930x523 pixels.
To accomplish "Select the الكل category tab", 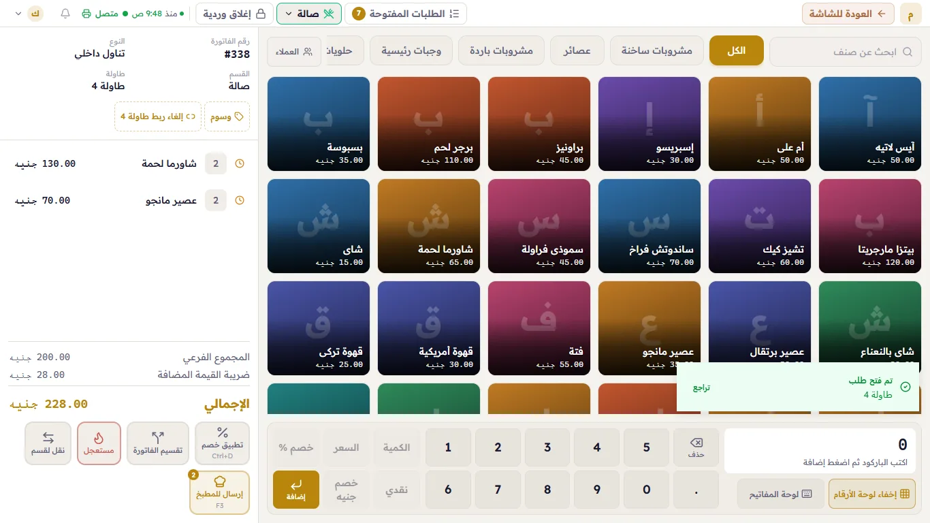I will [x=737, y=51].
